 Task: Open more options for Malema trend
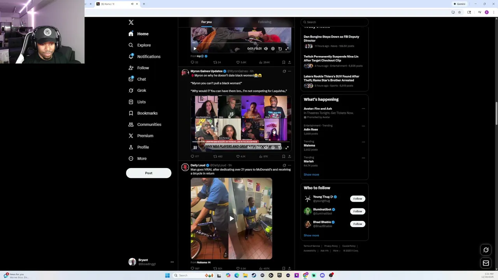363,142
